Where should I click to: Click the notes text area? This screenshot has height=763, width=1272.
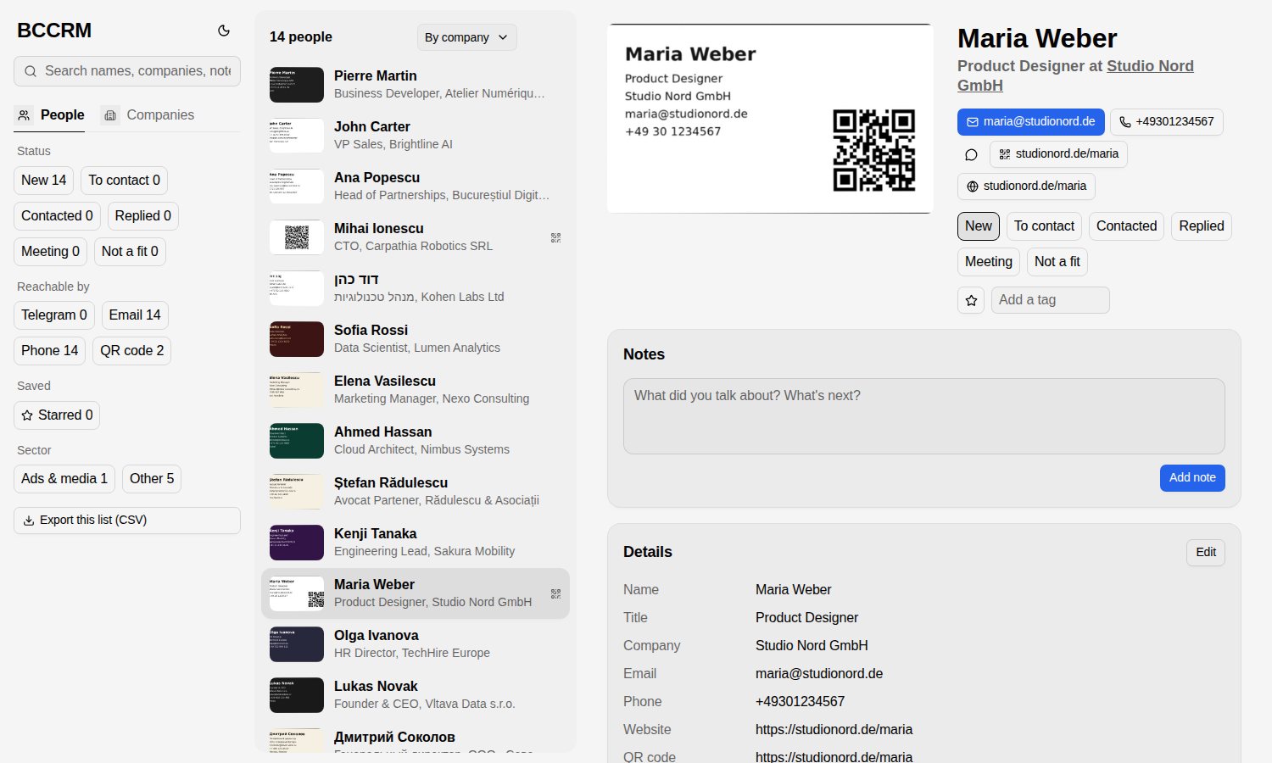tap(924, 416)
